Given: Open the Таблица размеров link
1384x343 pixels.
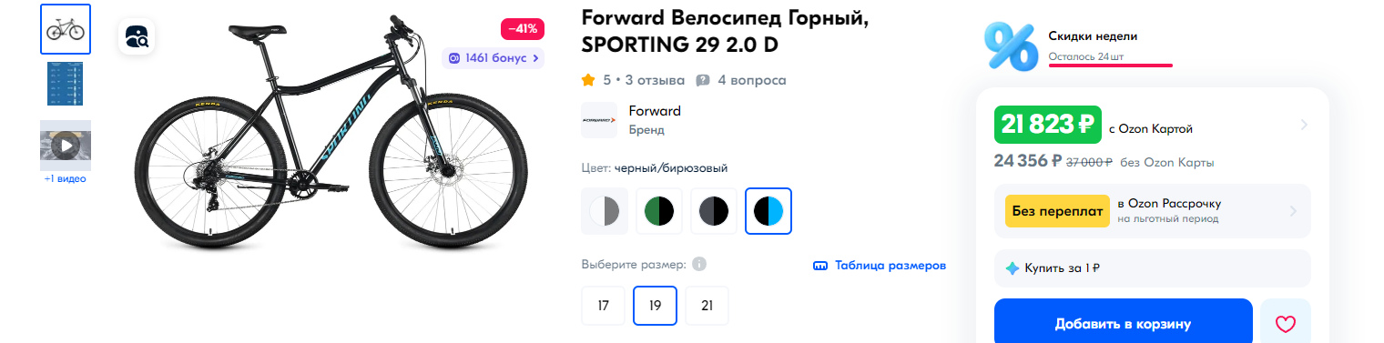Looking at the screenshot, I should pos(880,266).
